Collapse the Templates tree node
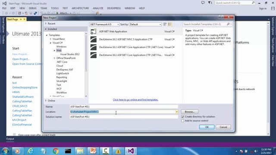Image resolution: width=276 pixels, height=155 pixels. [47, 35]
